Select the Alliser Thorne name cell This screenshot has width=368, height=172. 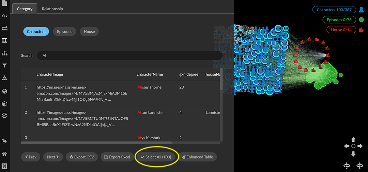point(150,87)
